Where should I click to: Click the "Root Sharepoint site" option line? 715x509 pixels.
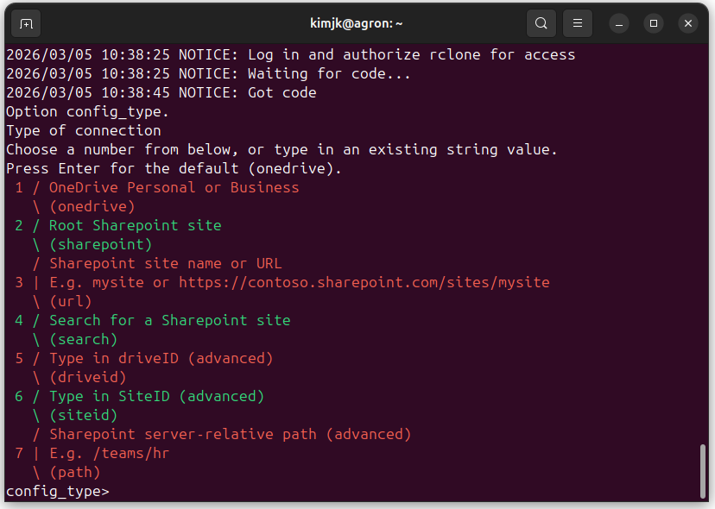point(135,225)
